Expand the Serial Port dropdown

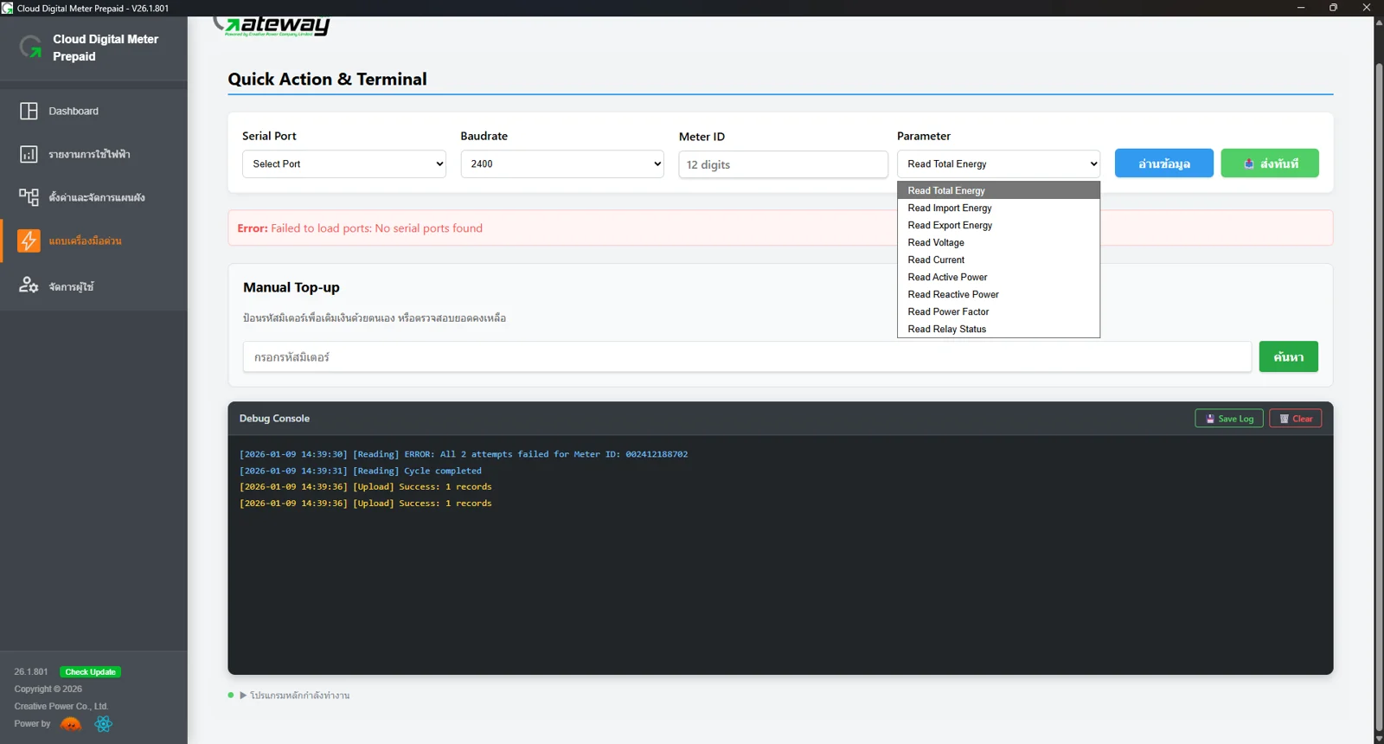[x=344, y=164]
